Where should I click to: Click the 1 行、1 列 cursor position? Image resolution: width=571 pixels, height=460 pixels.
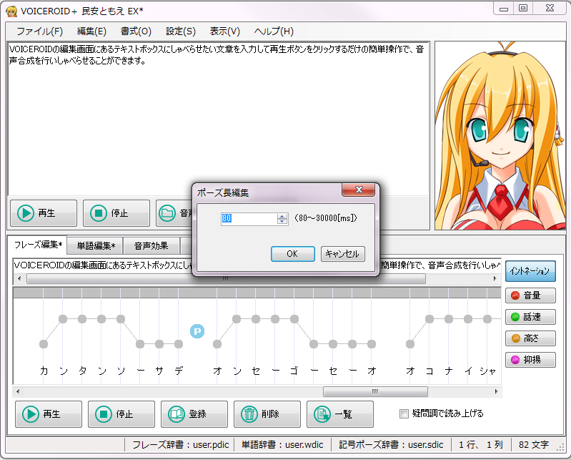click(480, 445)
